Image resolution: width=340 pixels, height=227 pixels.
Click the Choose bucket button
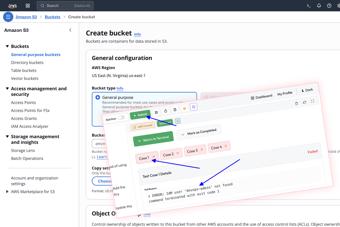pyautogui.click(x=102, y=181)
